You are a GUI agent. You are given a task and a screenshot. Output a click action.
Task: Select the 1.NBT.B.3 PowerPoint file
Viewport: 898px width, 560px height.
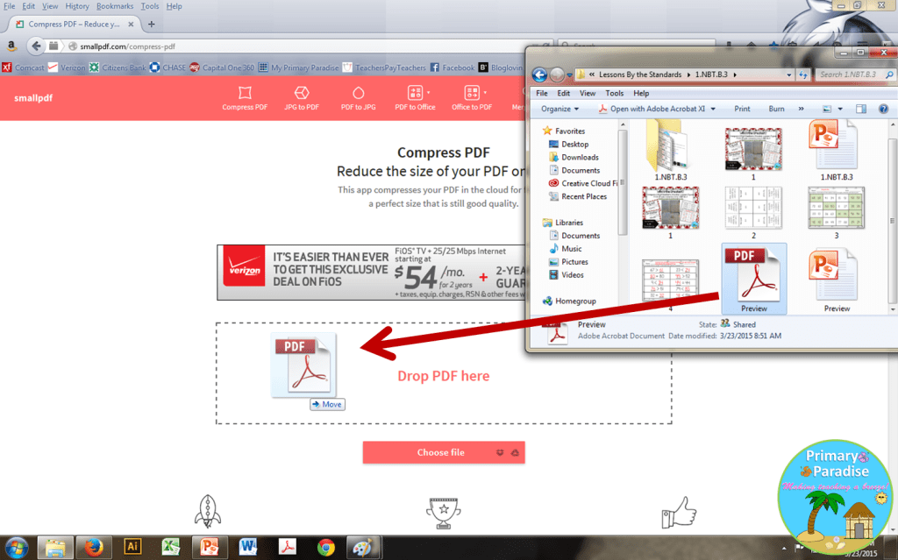(x=836, y=151)
